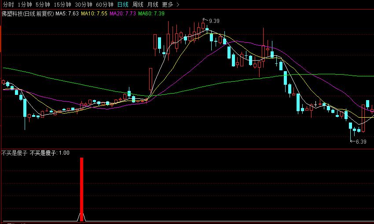Switch to the 月线 monthly chart tab
The image size is (374, 224).
pos(153,4)
